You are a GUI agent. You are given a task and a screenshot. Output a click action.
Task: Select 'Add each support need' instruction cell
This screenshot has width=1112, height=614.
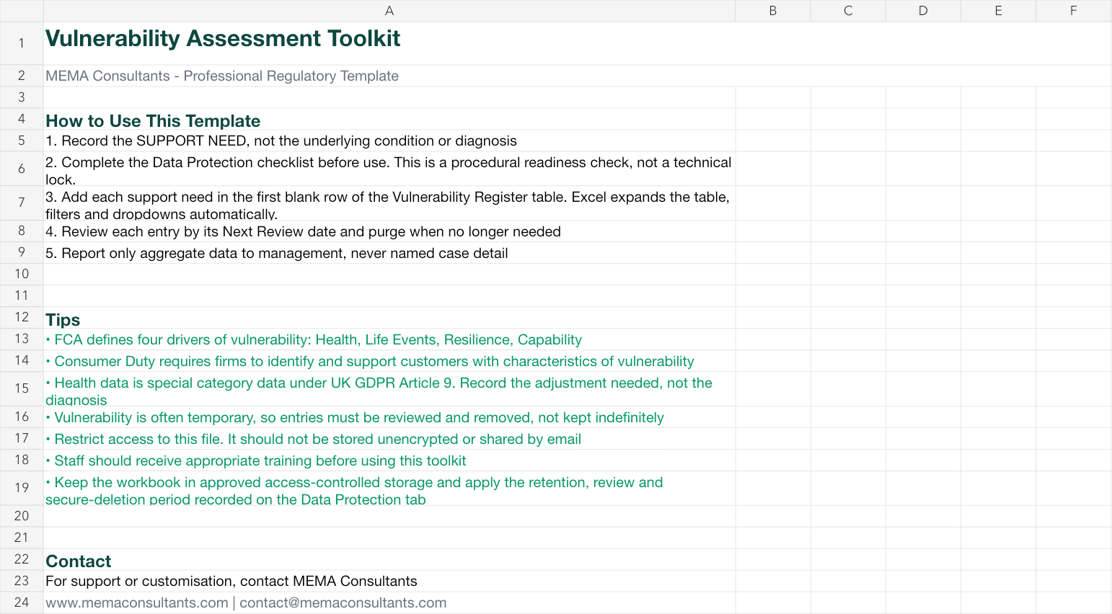pos(389,203)
